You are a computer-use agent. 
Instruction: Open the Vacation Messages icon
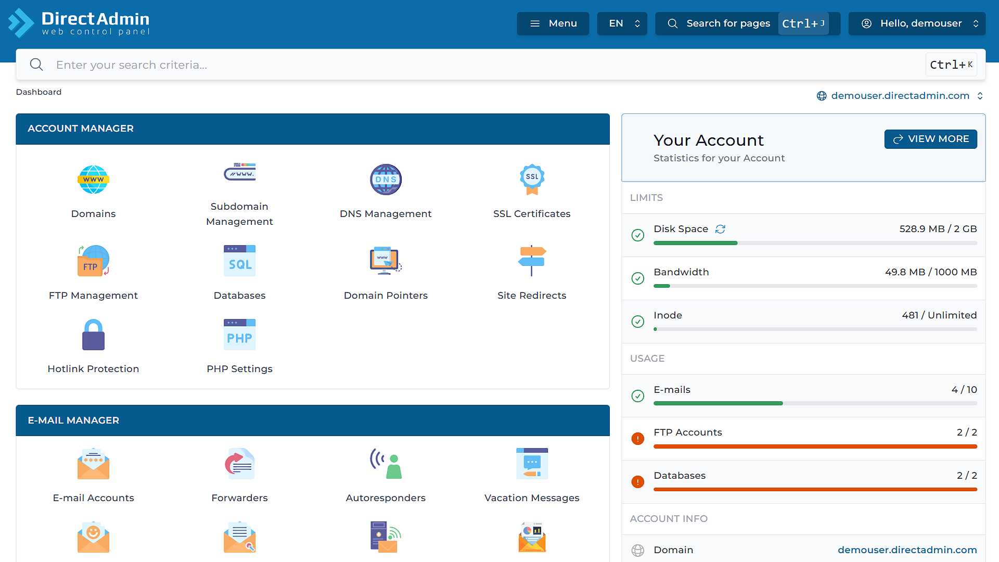tap(532, 464)
